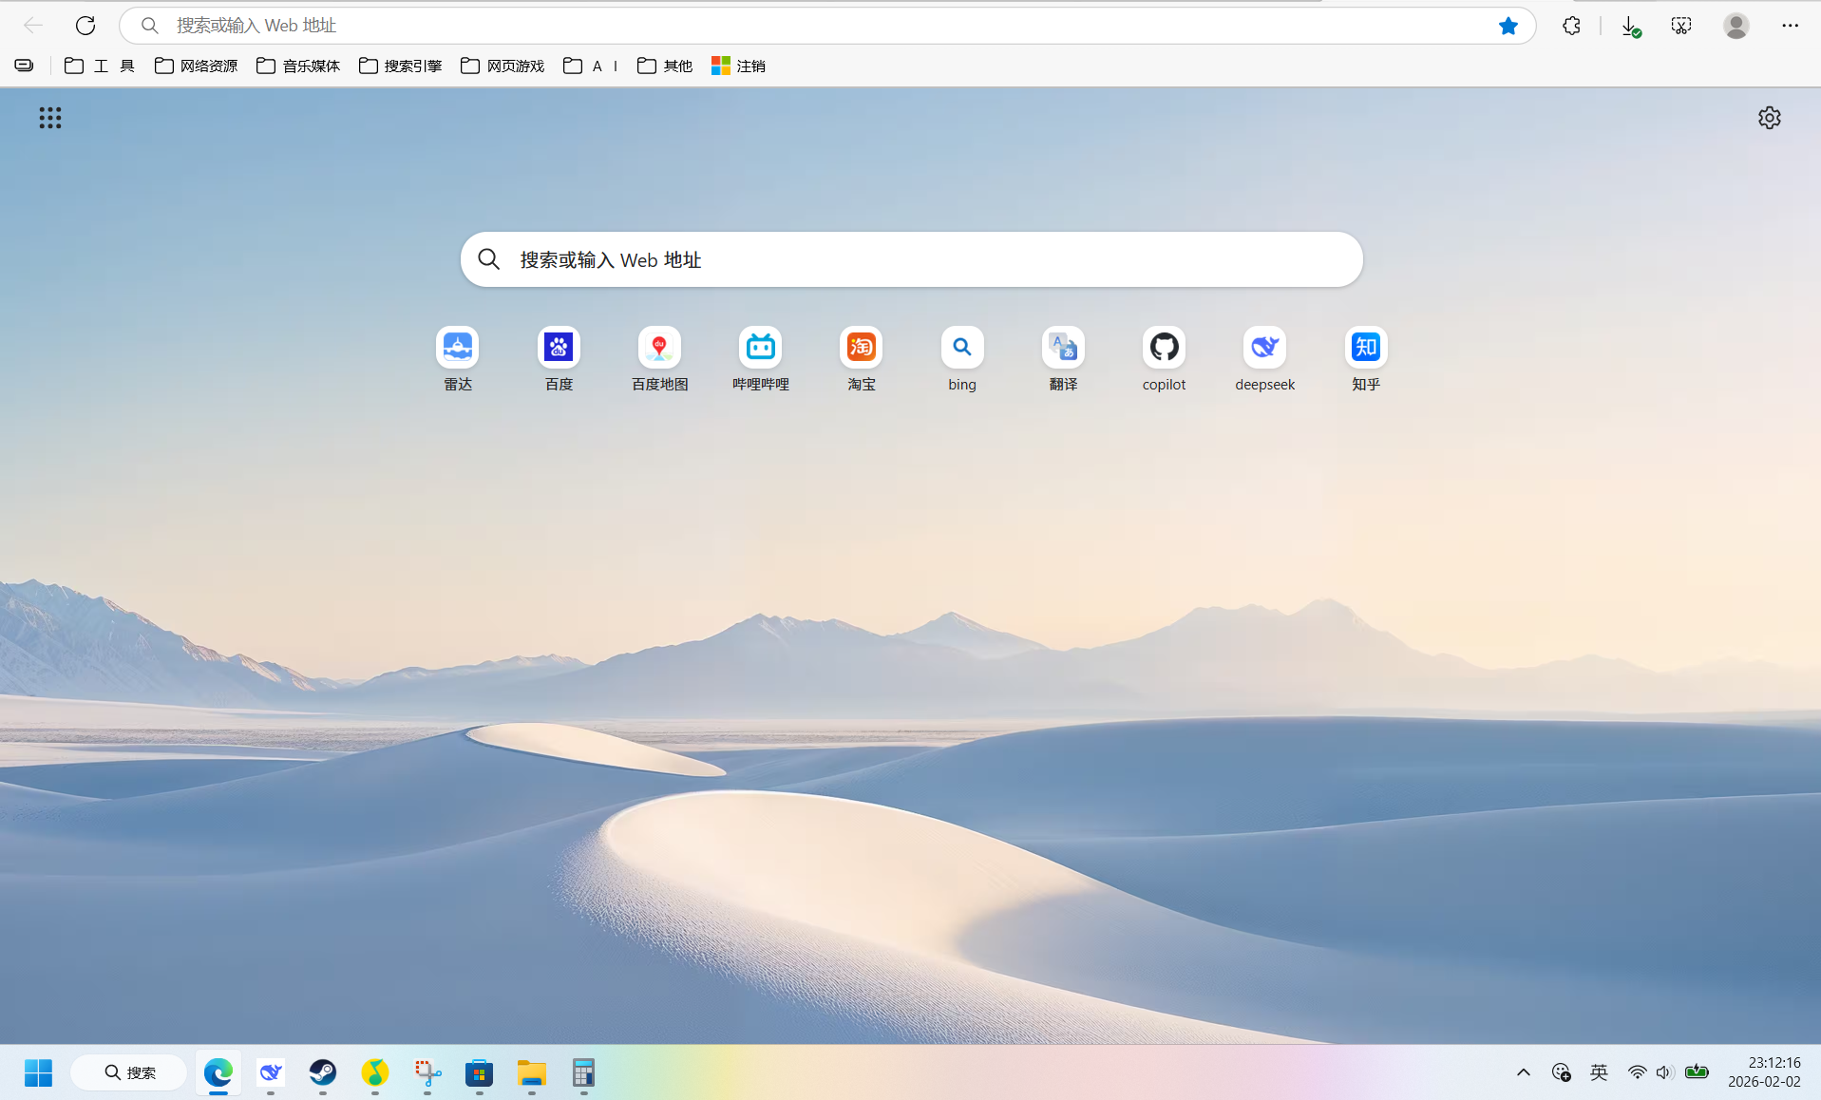The width and height of the screenshot is (1821, 1100).
Task: Open the browser three-dots settings menu
Action: tap(1790, 26)
